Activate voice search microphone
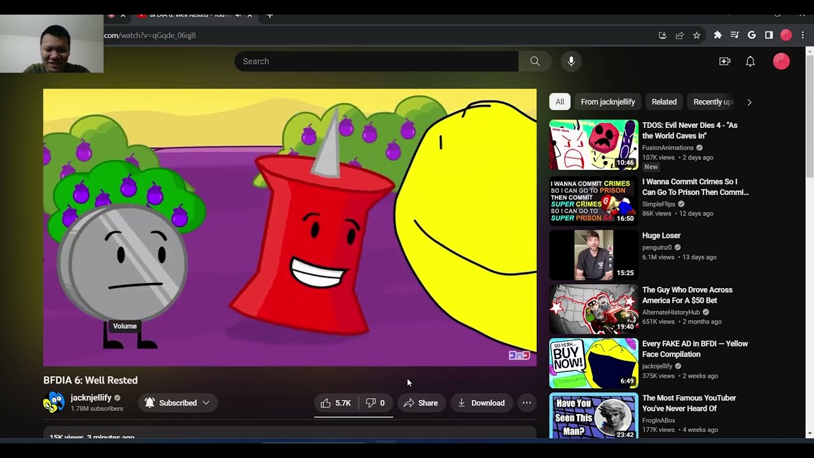This screenshot has width=814, height=458. point(571,61)
